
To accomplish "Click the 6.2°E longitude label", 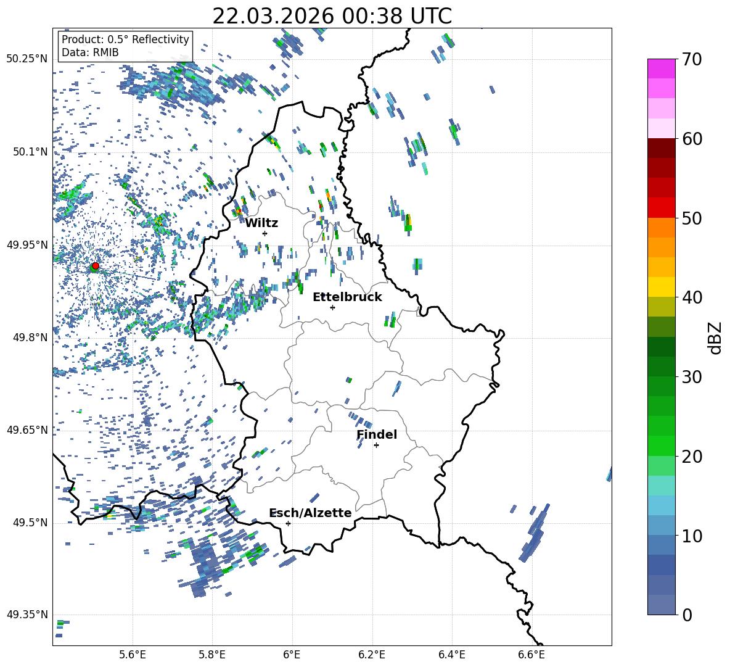I will click(372, 655).
